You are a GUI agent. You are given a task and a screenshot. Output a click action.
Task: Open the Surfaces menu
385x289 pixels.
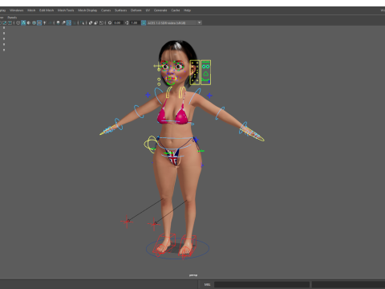[x=121, y=10]
